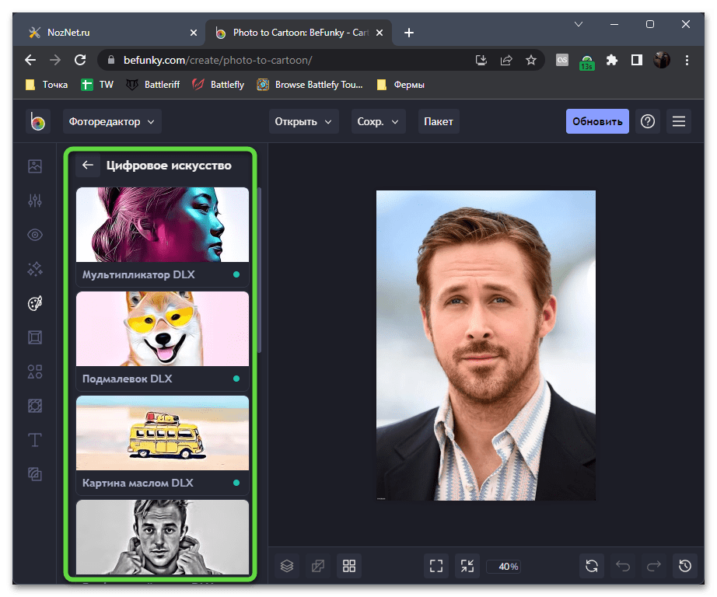The width and height of the screenshot is (717, 597).
Task: Open the Effects sparkles icon
Action: [35, 269]
